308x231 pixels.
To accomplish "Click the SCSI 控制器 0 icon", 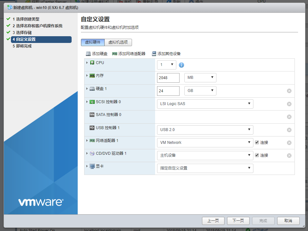I will point(92,102).
